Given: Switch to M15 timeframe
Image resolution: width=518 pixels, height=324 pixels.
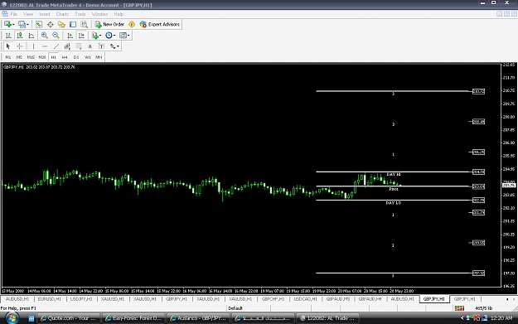Looking at the screenshot, I should point(31,57).
